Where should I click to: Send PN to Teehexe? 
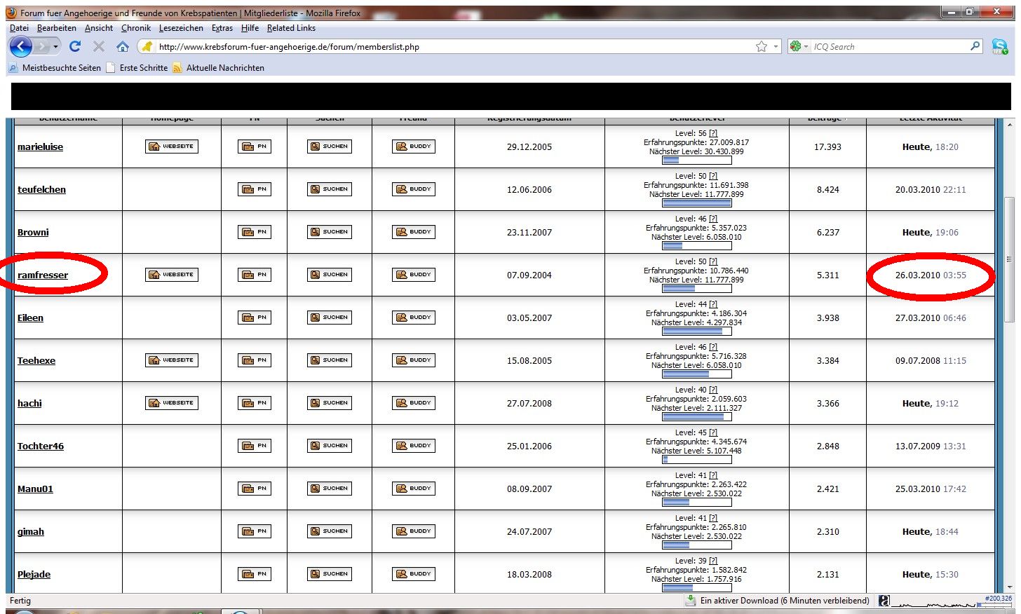(x=254, y=360)
